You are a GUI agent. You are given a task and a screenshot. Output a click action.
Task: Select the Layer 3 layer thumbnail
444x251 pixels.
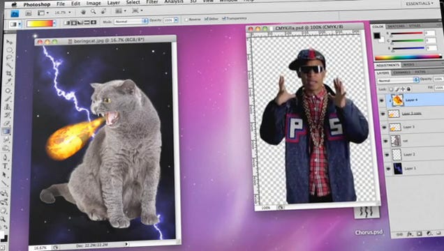[x=395, y=127]
